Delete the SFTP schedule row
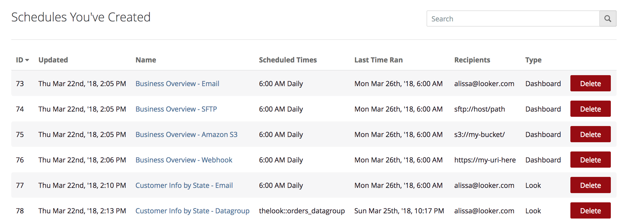The image size is (627, 222). pos(590,109)
